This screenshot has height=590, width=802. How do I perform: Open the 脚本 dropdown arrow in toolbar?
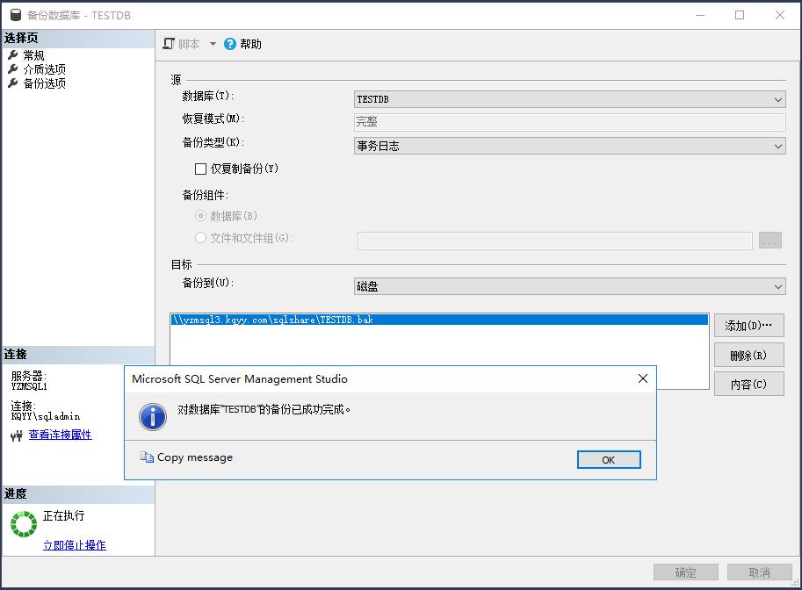coord(213,44)
